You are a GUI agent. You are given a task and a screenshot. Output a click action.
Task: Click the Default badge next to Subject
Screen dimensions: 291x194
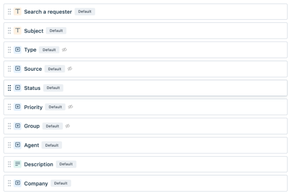pos(56,31)
